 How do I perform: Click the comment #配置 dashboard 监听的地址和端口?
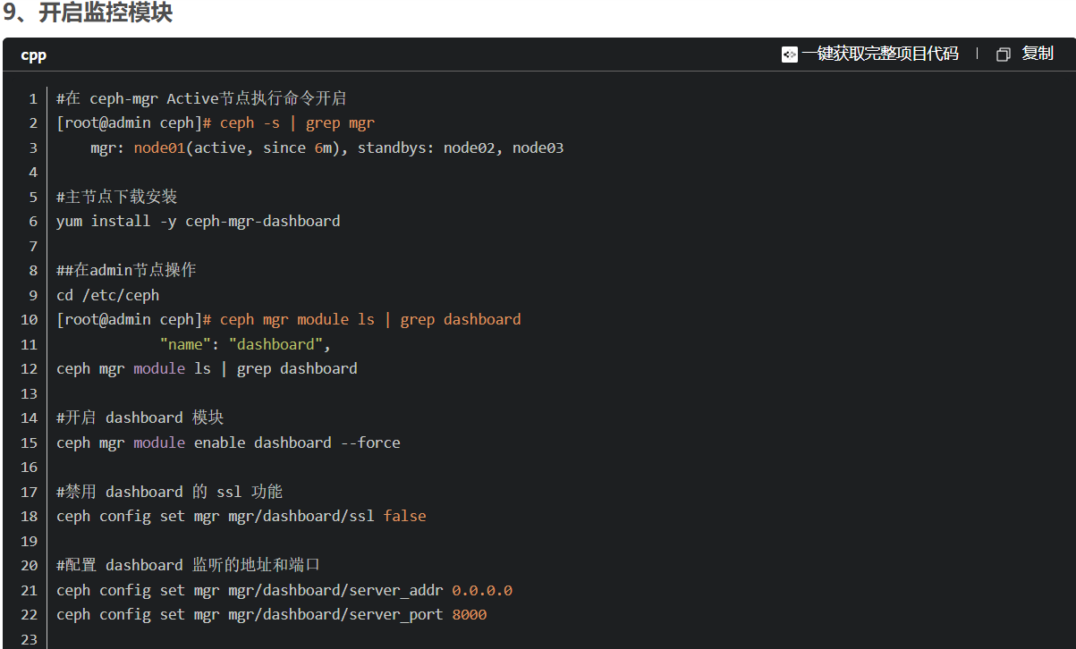point(189,566)
